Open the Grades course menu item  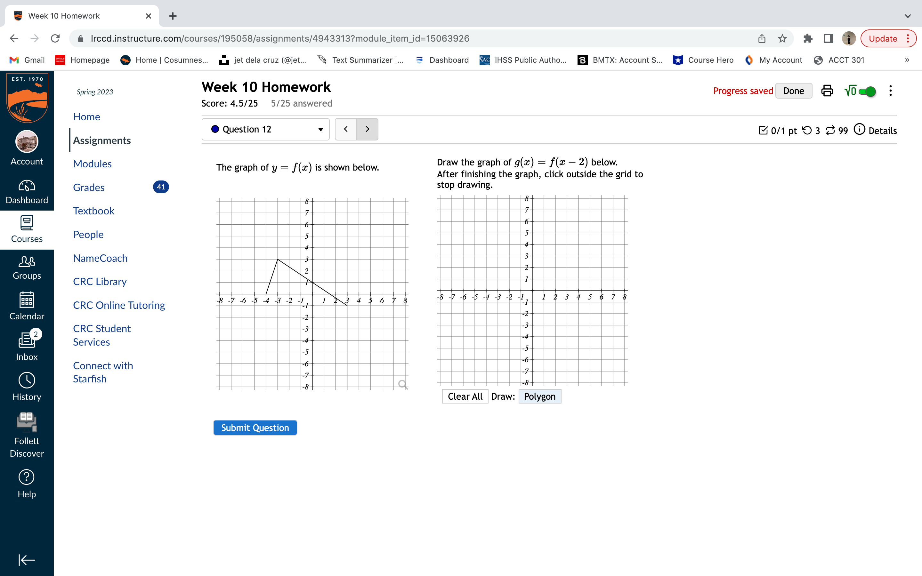pos(89,188)
